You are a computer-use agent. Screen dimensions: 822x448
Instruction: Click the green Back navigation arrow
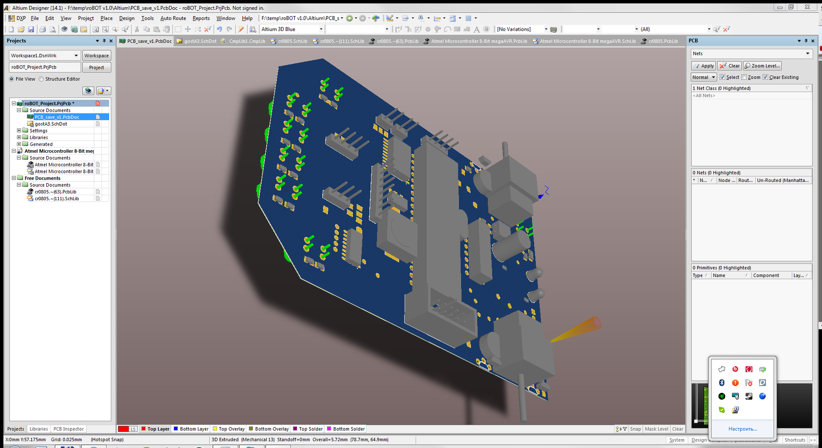coord(350,18)
